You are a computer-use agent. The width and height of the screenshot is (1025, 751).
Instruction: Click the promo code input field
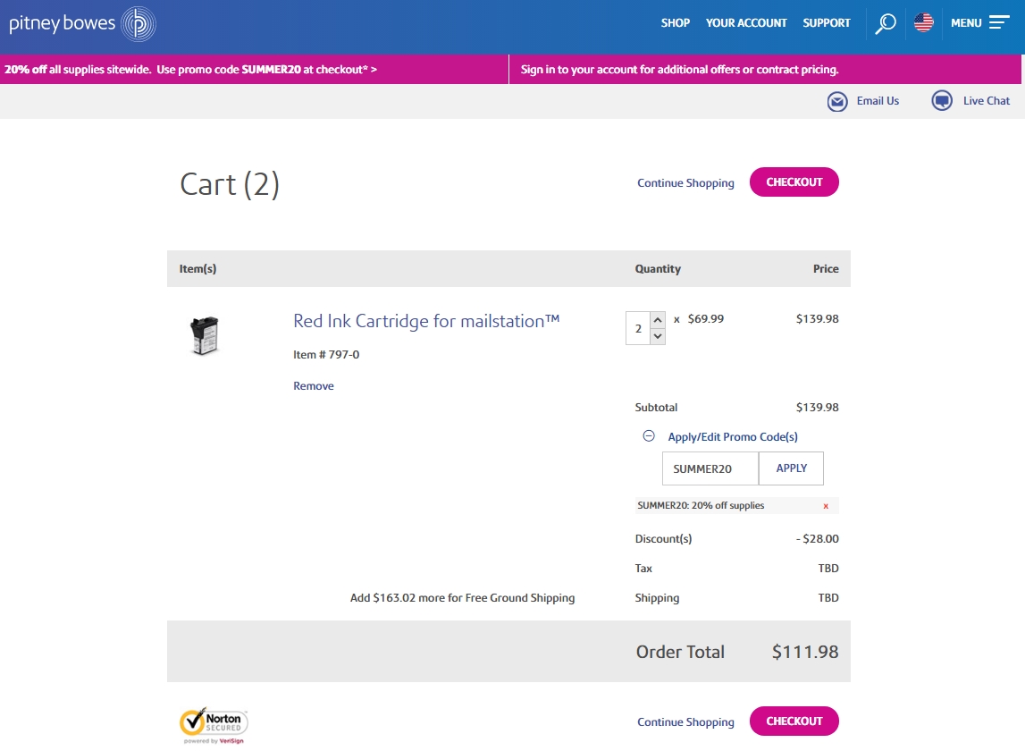pyautogui.click(x=710, y=468)
